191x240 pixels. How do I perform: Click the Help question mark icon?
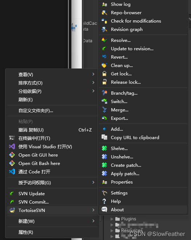tap(104, 201)
